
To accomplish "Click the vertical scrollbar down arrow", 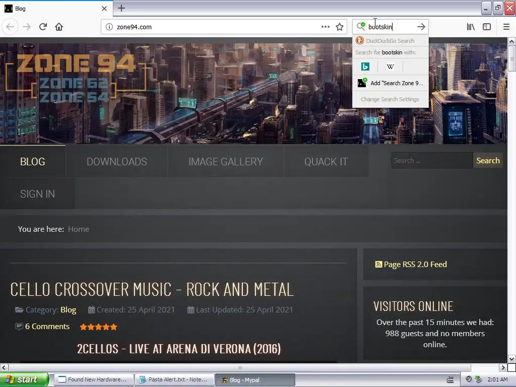I will (x=511, y=359).
